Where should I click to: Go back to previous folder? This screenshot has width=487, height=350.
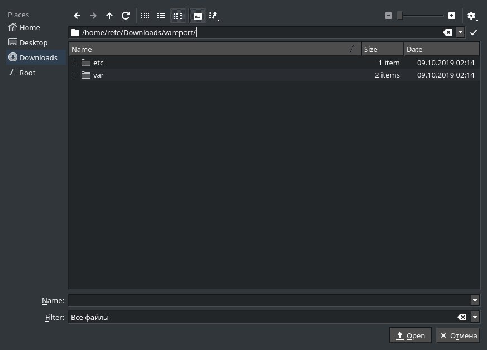pos(77,16)
